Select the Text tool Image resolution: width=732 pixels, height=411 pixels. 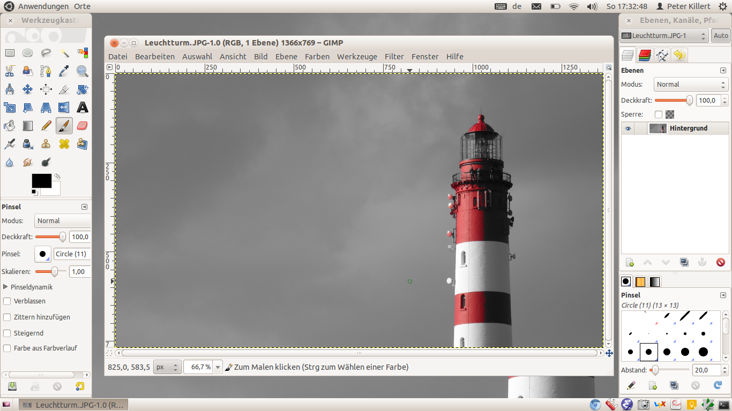click(x=83, y=108)
